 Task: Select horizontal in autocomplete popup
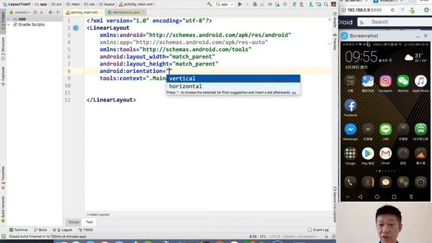coord(233,86)
